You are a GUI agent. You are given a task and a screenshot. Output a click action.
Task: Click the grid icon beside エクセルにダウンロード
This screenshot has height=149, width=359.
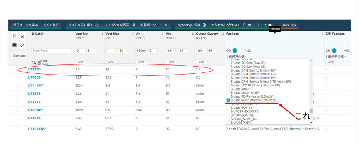point(249,25)
